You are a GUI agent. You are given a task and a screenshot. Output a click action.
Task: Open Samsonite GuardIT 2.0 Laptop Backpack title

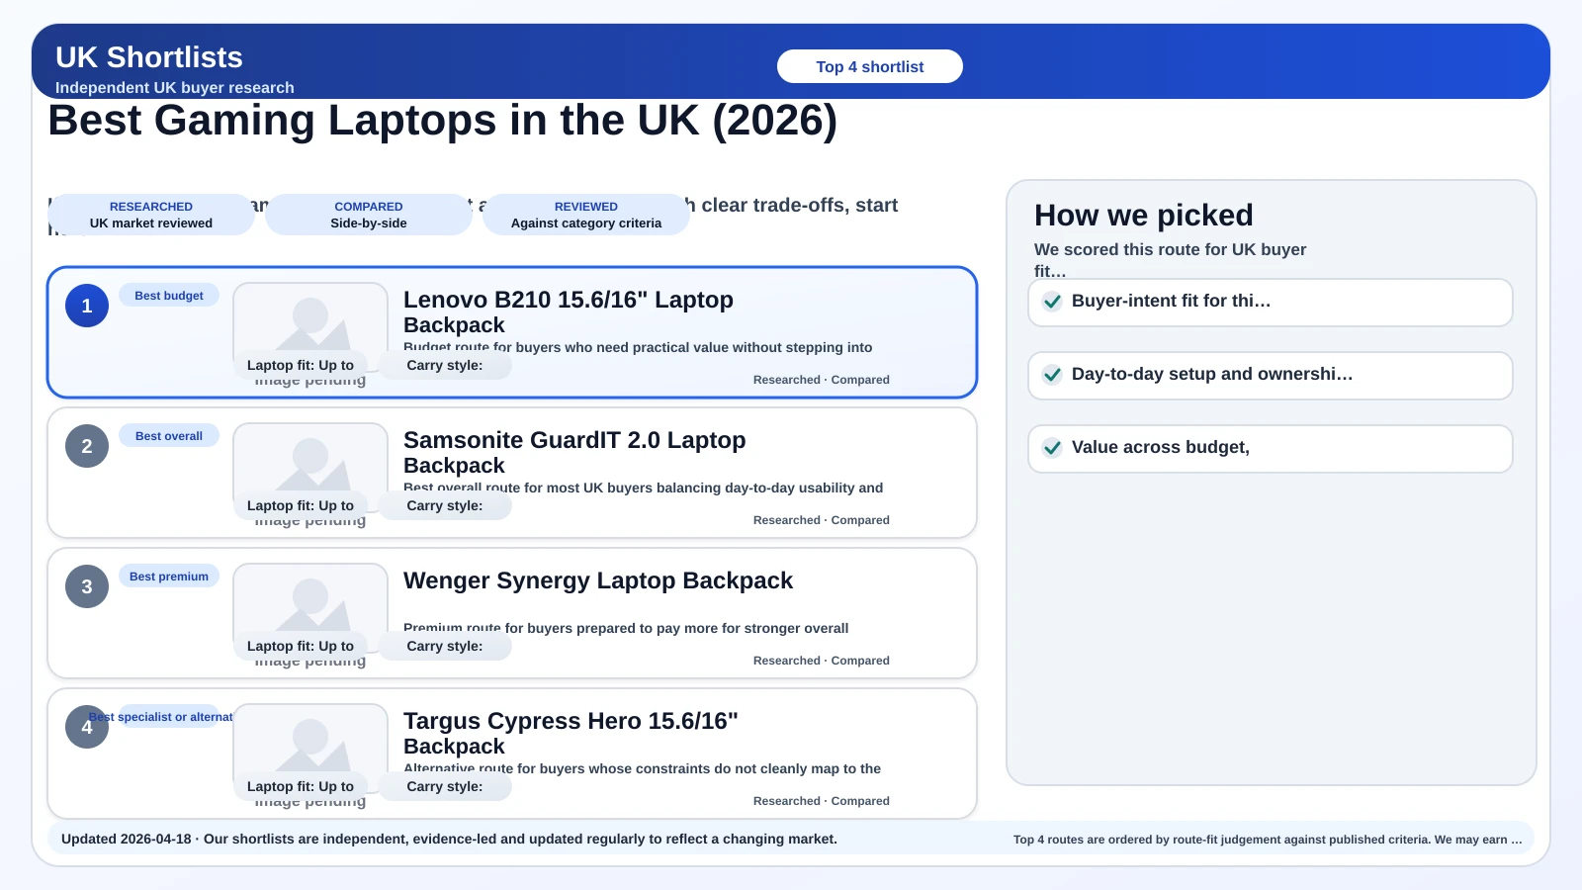point(574,453)
